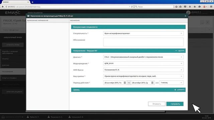Image resolution: width=214 pixels, height=120 pixels.
Task: Click the Firefox Поиск search box
Action: [x=154, y=7]
